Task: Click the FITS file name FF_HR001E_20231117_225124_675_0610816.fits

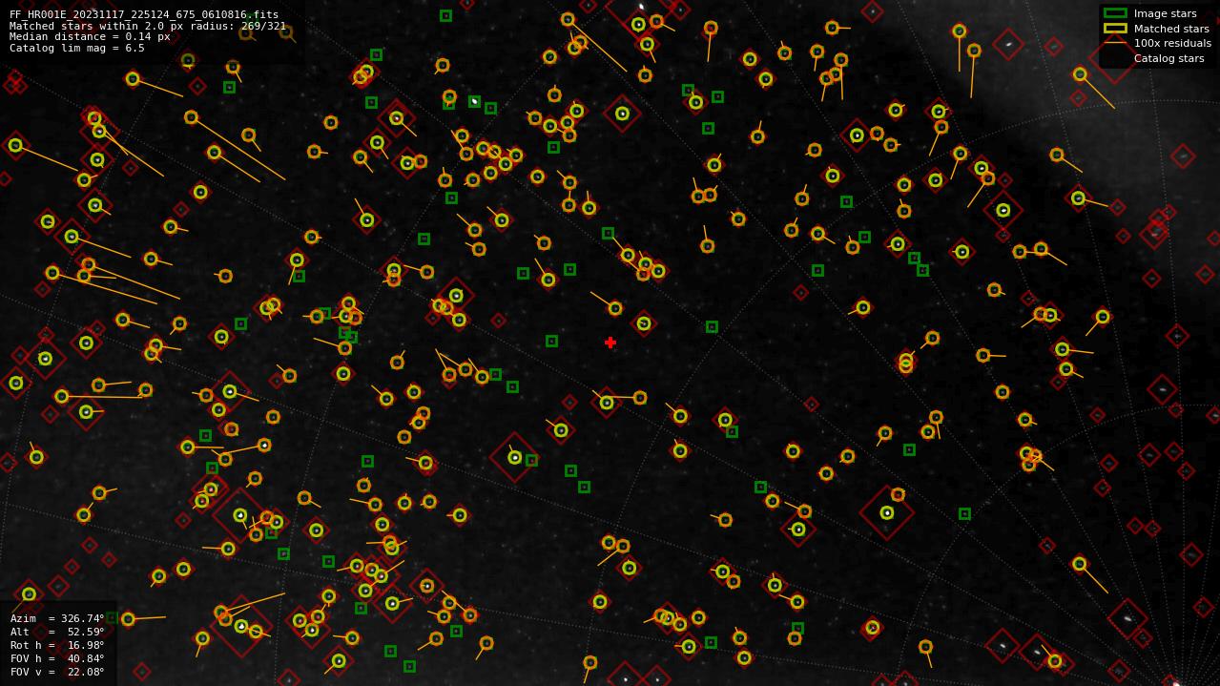Action: [144, 14]
